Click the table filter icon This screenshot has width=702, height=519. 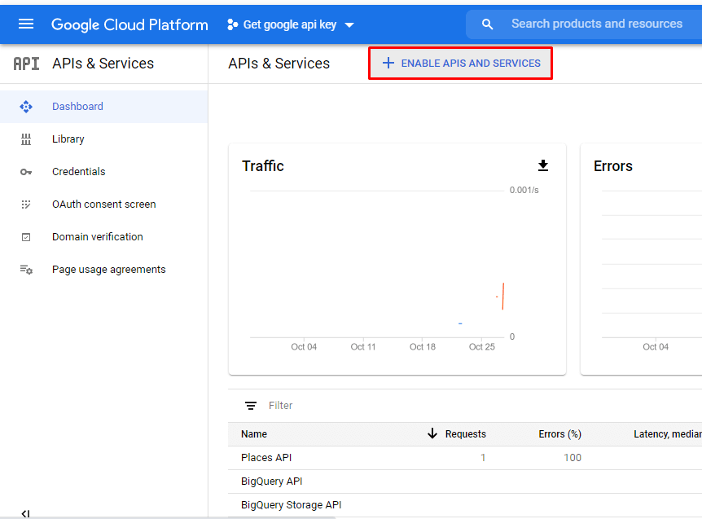251,406
